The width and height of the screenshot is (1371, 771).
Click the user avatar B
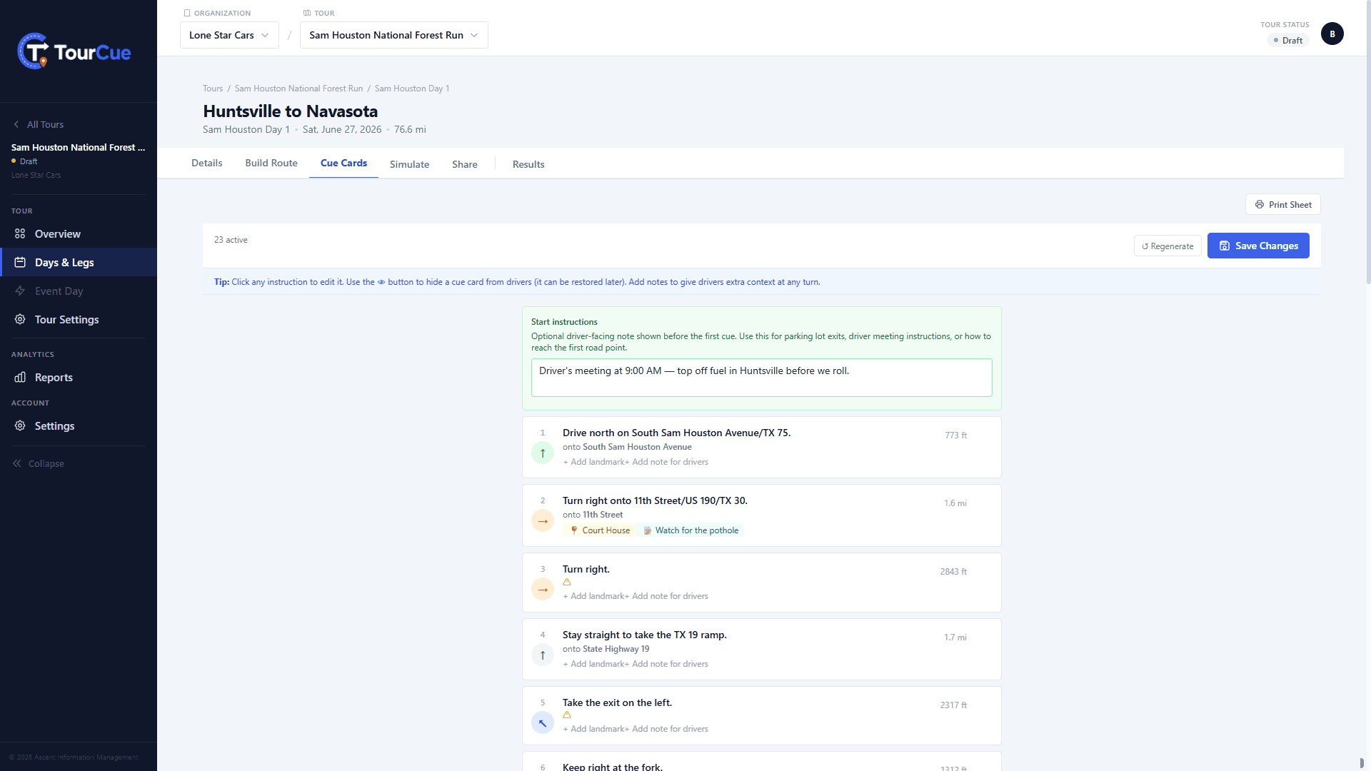(1332, 34)
